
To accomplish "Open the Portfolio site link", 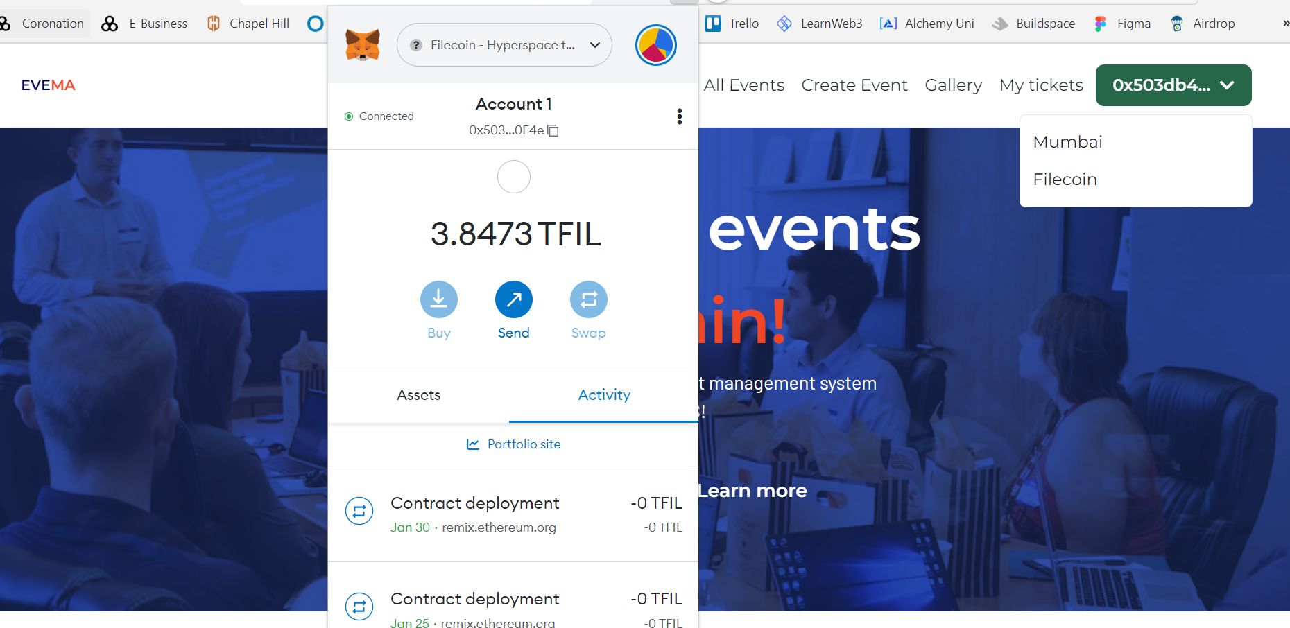I will point(514,444).
